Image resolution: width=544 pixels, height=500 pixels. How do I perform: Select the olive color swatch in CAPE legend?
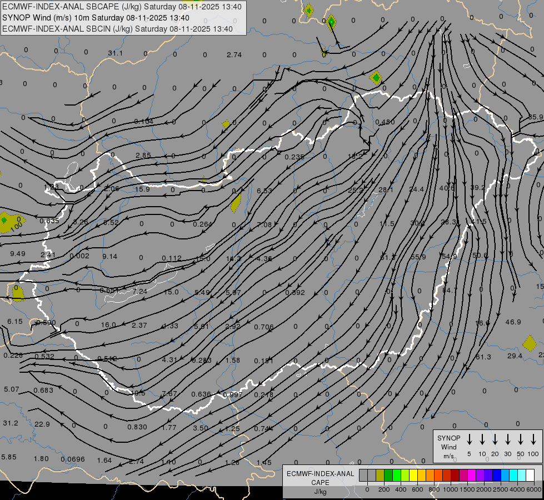pos(380,476)
